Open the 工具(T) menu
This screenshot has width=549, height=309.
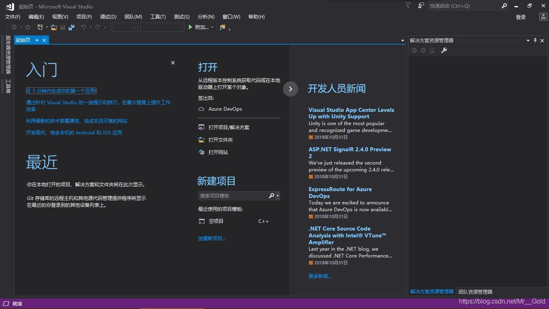[158, 16]
